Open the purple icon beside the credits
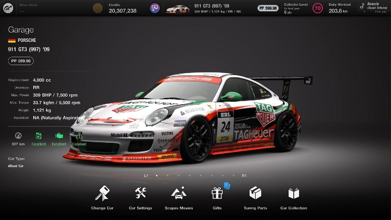 (155, 8)
